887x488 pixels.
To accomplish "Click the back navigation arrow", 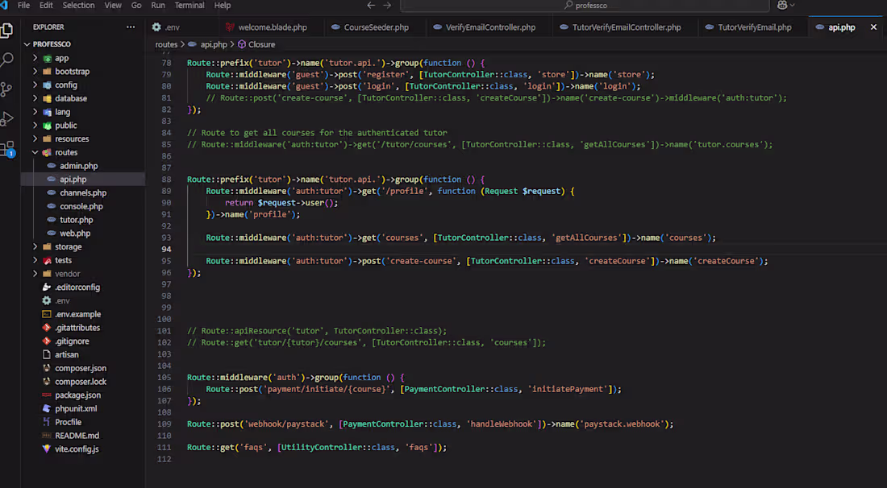I will tap(370, 5).
